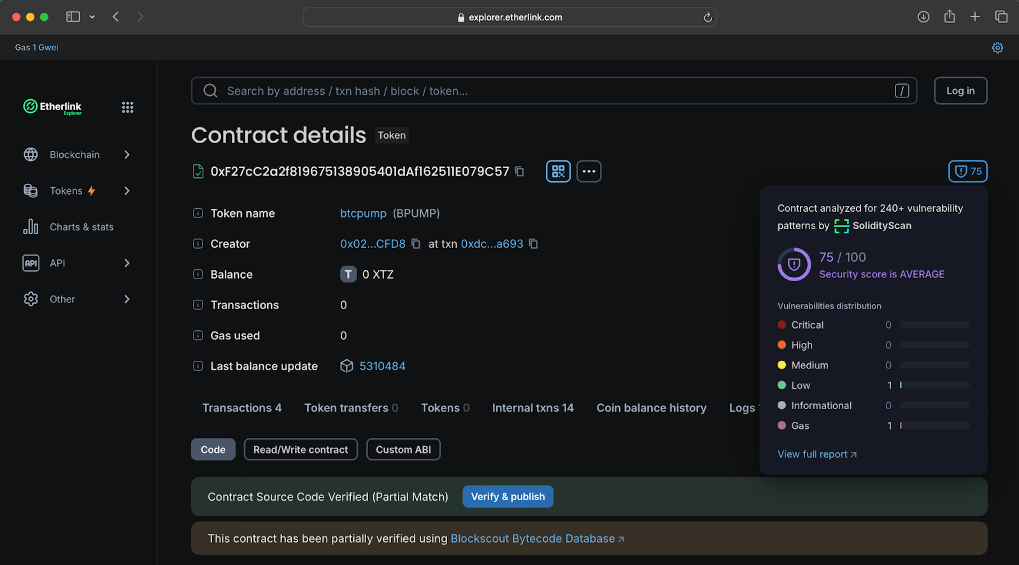This screenshot has width=1019, height=565.
Task: Copy the contract address with copy icon
Action: point(520,171)
